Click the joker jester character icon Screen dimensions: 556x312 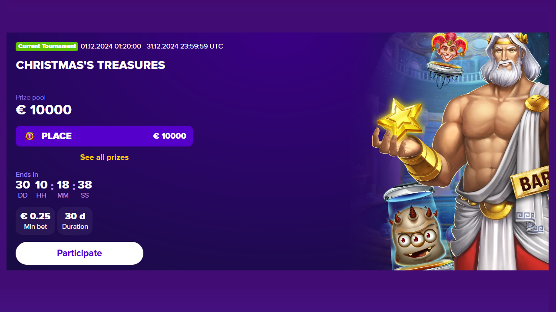pos(449,48)
